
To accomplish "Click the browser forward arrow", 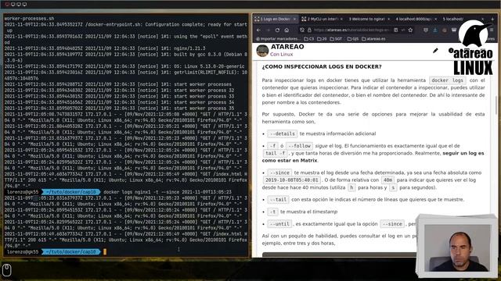I will click(268, 30).
